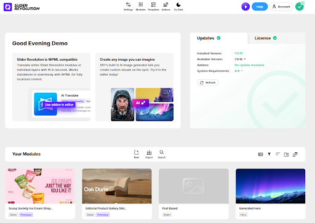Click the Generated Hero module title
Screen dimensions: 315x223
point(250,208)
